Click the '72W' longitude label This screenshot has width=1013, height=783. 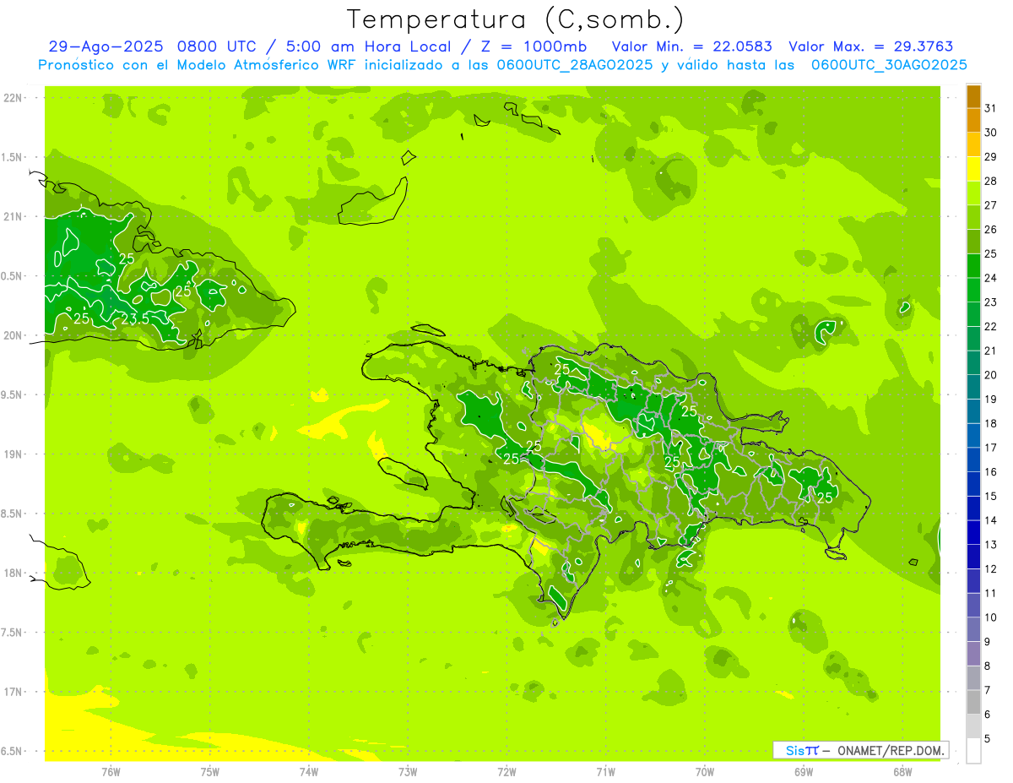(x=506, y=772)
